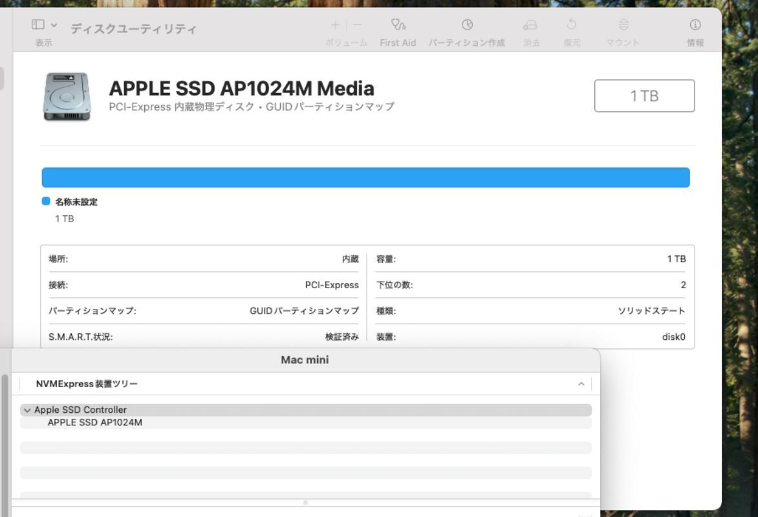The image size is (758, 517).
Task: Click the 接続 value PCI-Express
Action: (x=332, y=285)
